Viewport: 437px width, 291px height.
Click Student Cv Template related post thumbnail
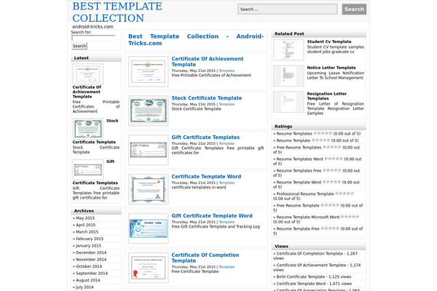point(288,50)
